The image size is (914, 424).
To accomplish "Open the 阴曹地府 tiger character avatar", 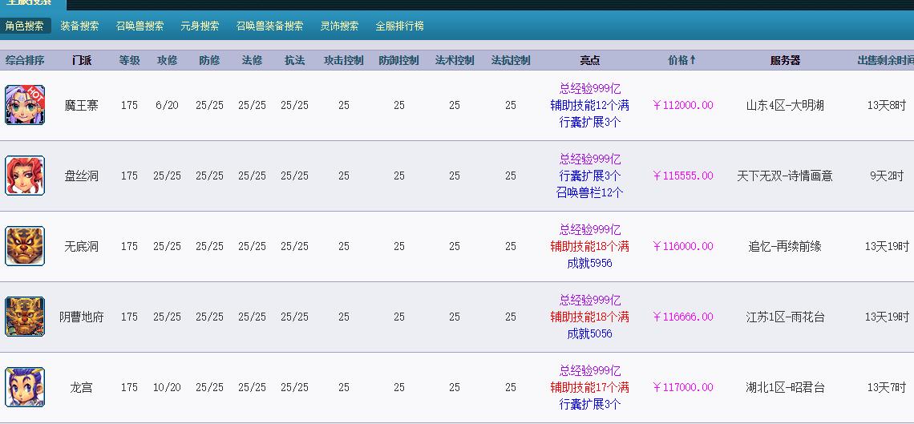I will [25, 317].
